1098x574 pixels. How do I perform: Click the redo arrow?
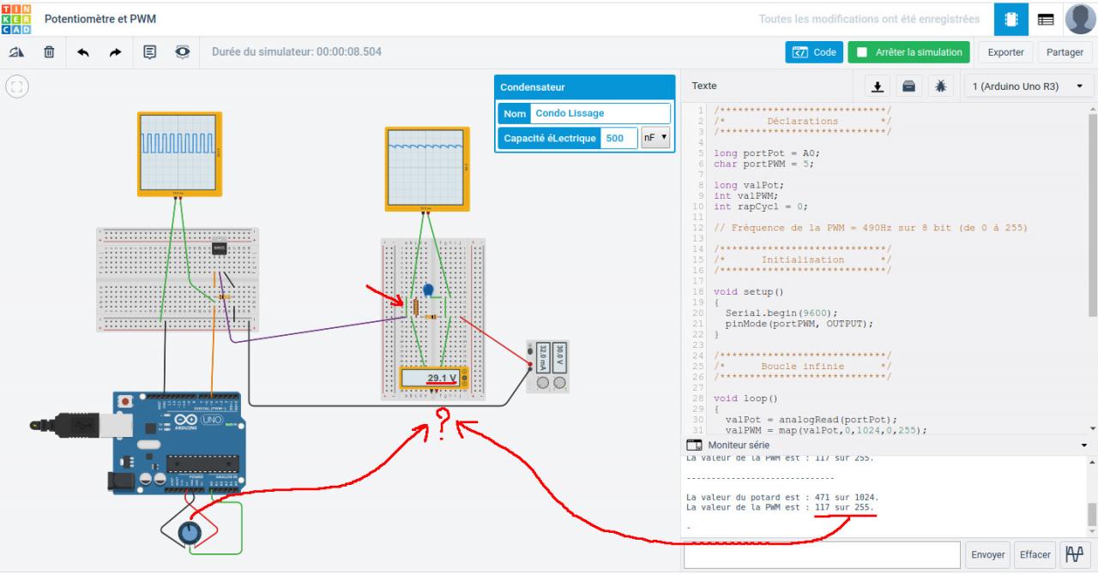pyautogui.click(x=116, y=52)
